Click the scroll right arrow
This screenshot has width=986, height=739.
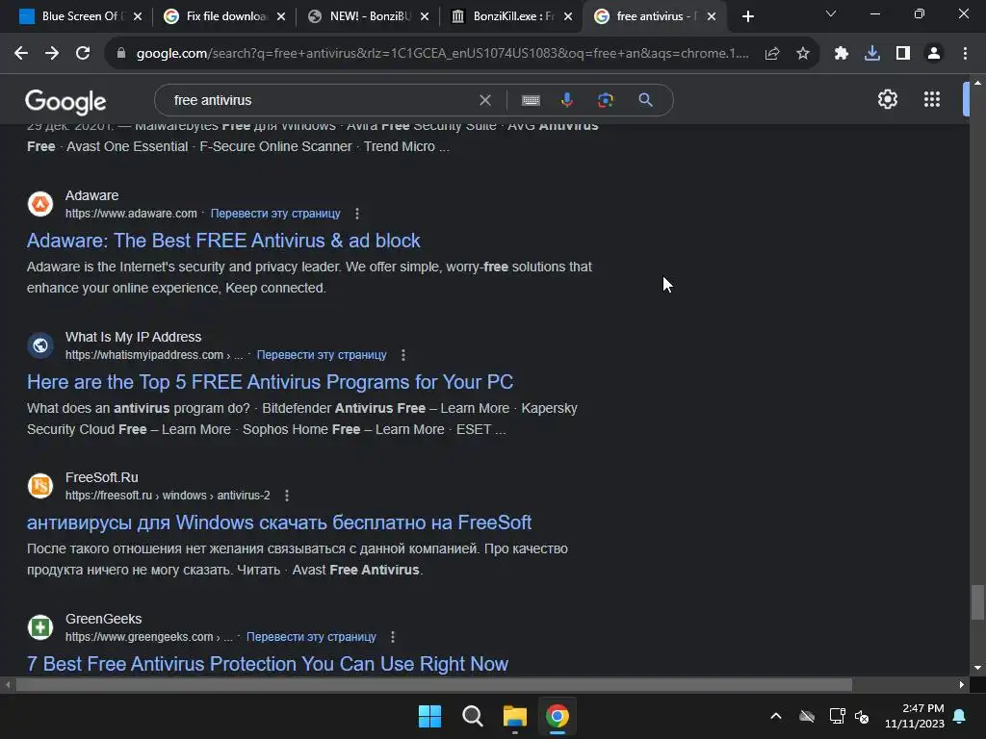[962, 685]
